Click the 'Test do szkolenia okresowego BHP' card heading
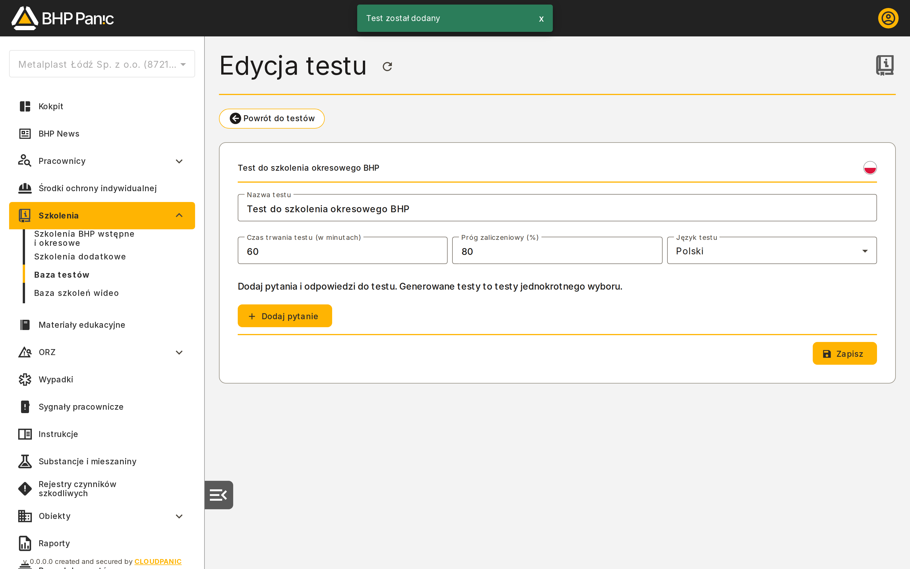The height and width of the screenshot is (569, 910). (x=308, y=168)
